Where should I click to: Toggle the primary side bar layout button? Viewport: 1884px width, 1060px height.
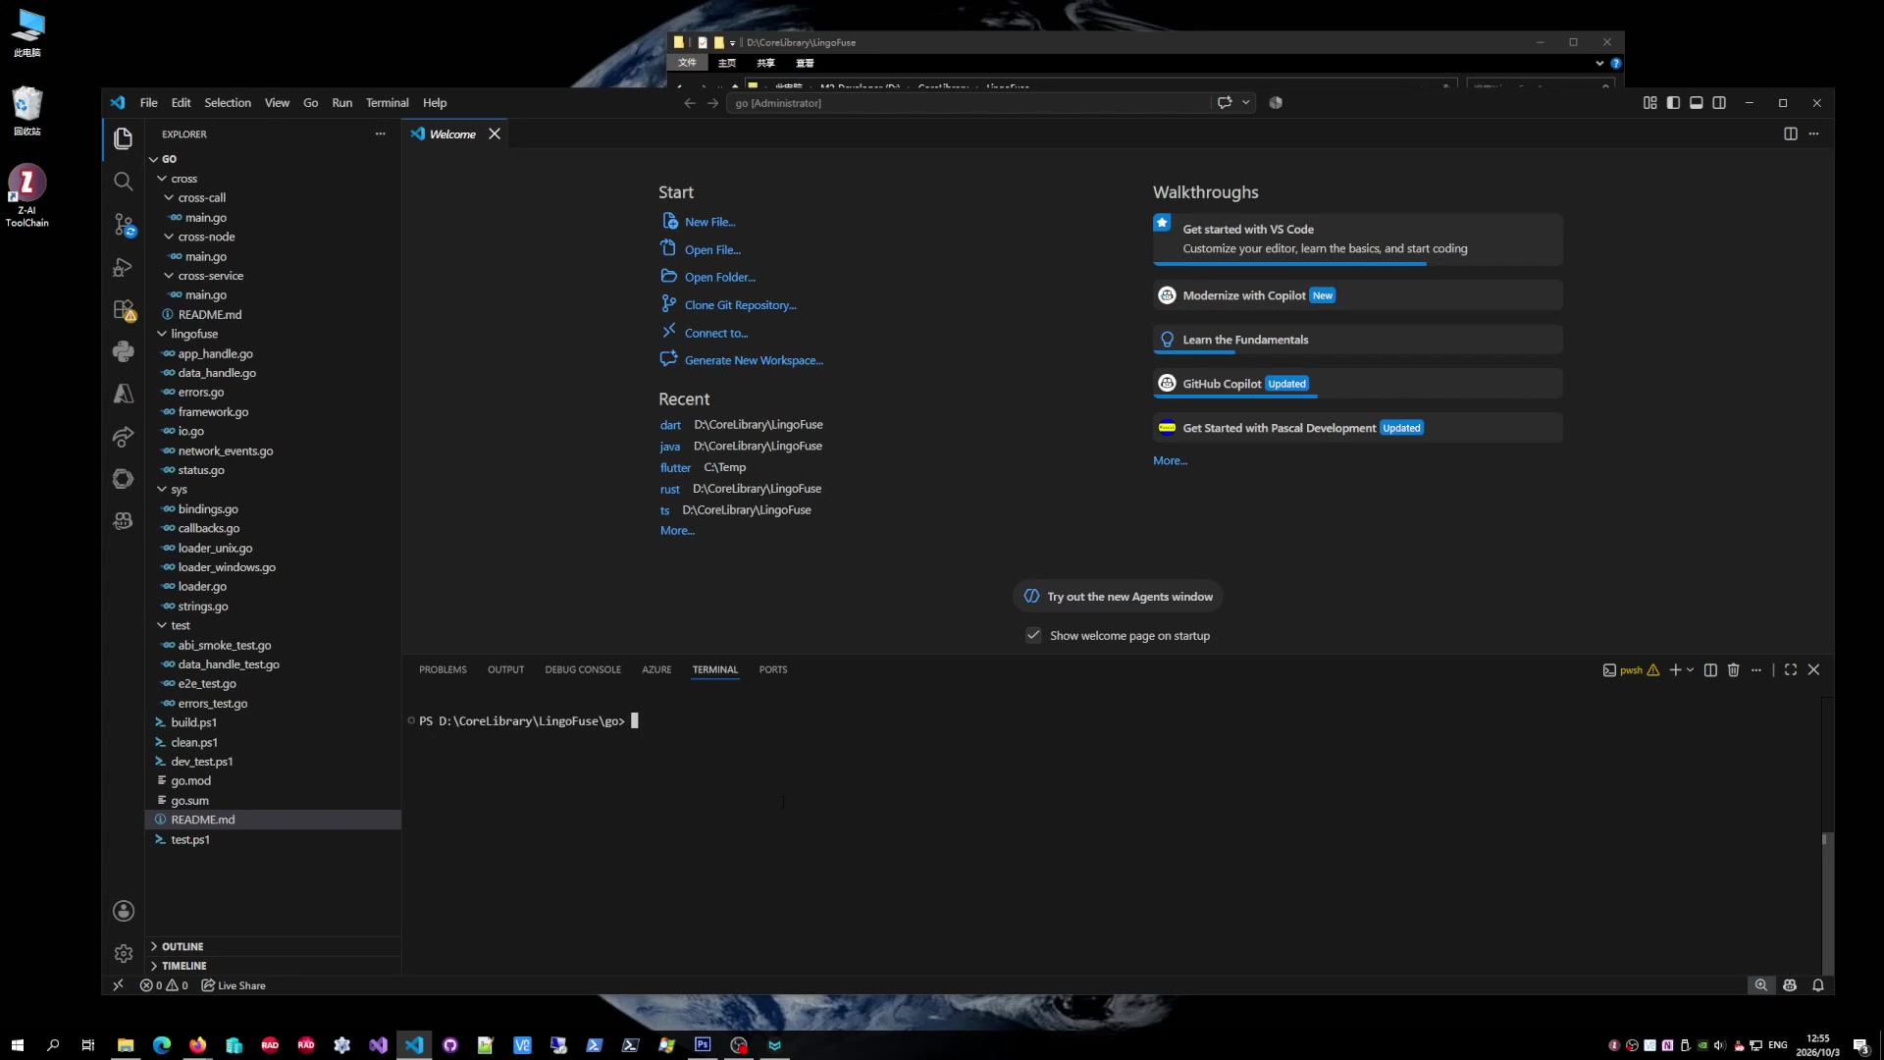coord(1673,102)
